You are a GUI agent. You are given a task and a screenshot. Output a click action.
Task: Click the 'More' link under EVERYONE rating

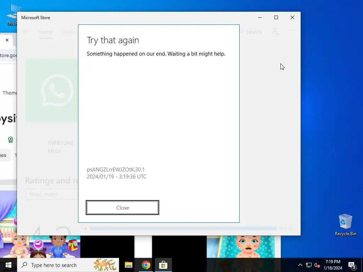54,151
